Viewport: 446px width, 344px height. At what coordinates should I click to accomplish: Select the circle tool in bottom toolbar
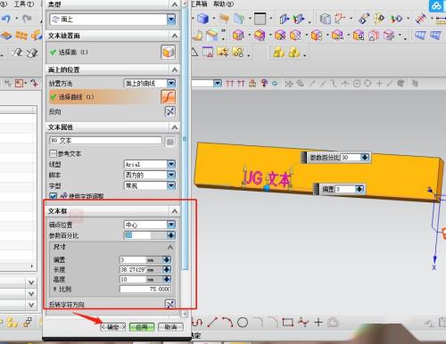point(243,323)
